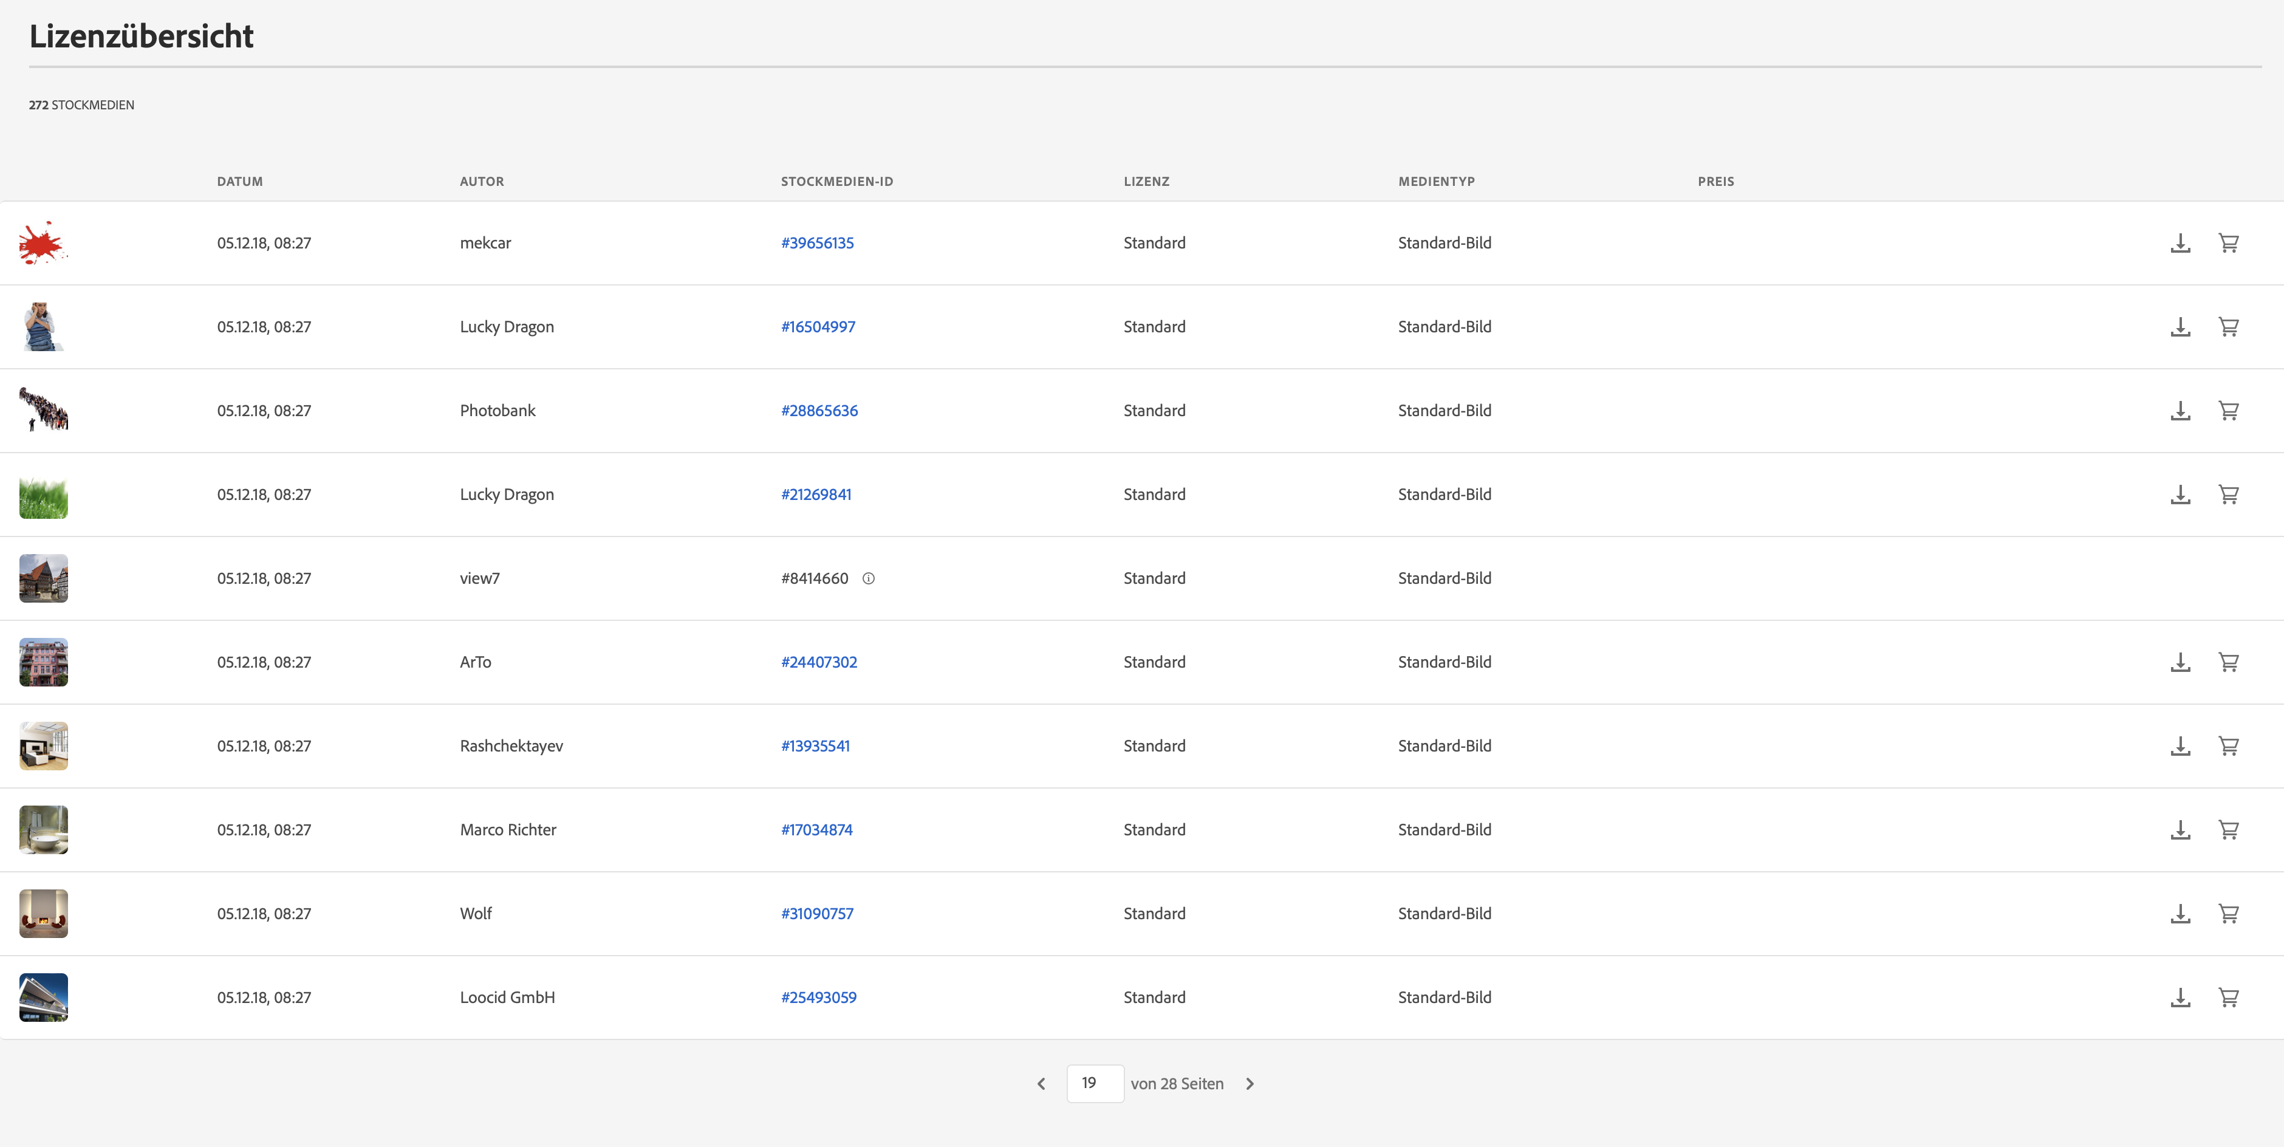The height and width of the screenshot is (1147, 2284).
Task: Add Rashchektayev image to cart
Action: click(2228, 746)
